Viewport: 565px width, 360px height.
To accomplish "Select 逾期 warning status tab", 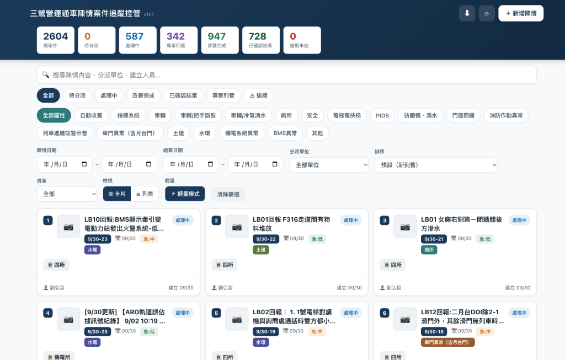I will (258, 96).
